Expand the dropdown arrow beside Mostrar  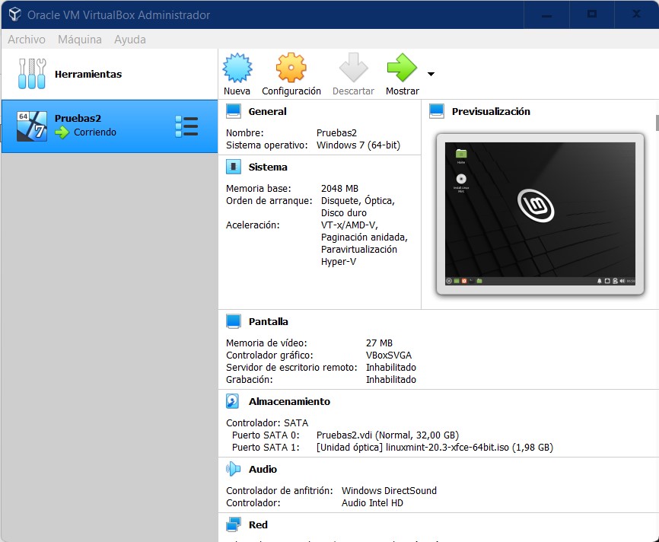coord(431,75)
